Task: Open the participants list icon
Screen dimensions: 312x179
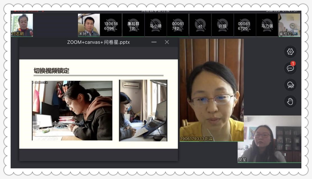Action: click(x=290, y=85)
